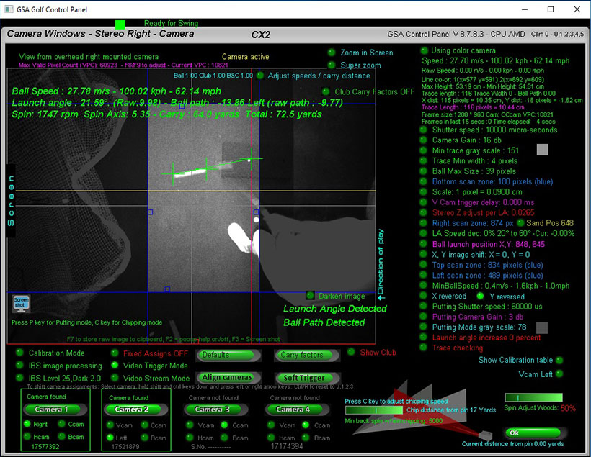
Task: Click the Ball Max Size indicator
Action: (x=423, y=171)
